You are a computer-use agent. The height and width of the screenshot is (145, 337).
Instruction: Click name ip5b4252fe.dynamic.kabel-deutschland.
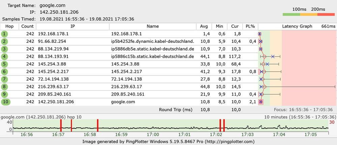point(152,41)
